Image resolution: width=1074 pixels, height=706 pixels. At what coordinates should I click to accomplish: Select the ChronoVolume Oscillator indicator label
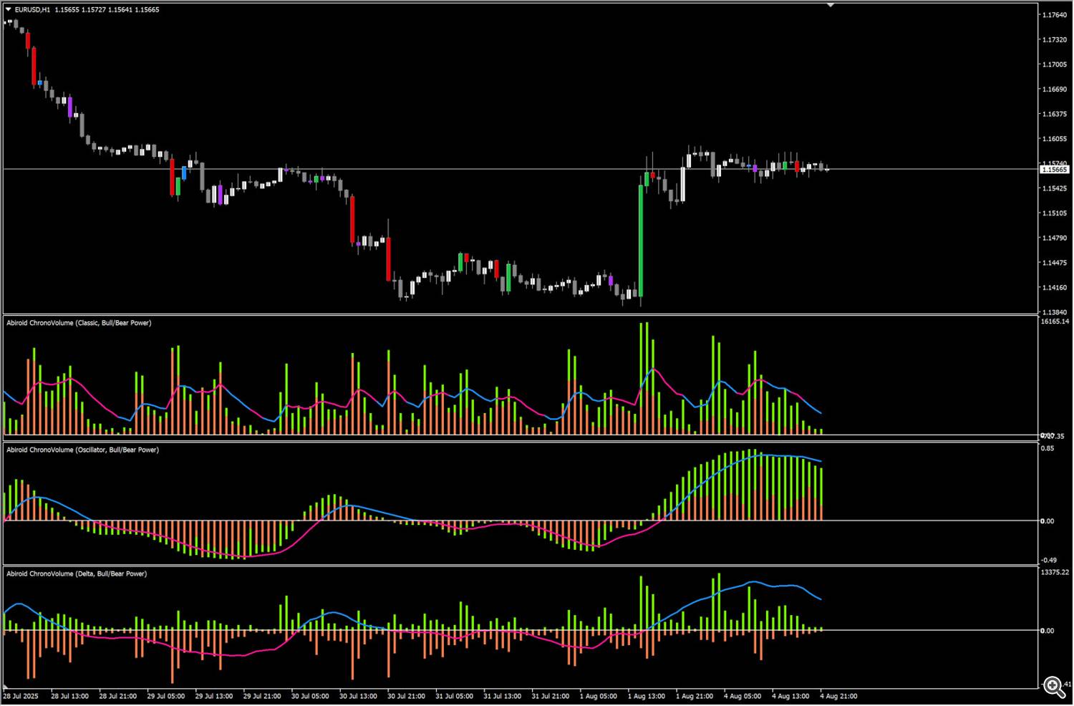point(82,450)
